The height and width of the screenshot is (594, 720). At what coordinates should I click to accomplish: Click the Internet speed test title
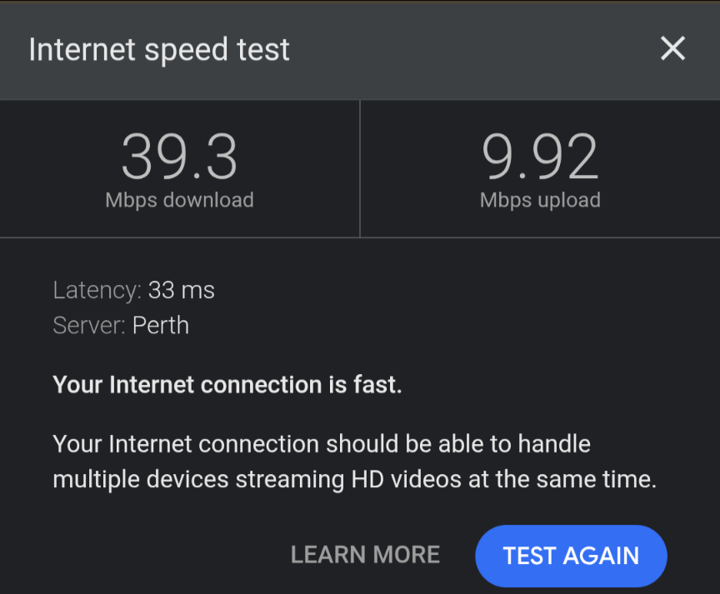[x=159, y=50]
